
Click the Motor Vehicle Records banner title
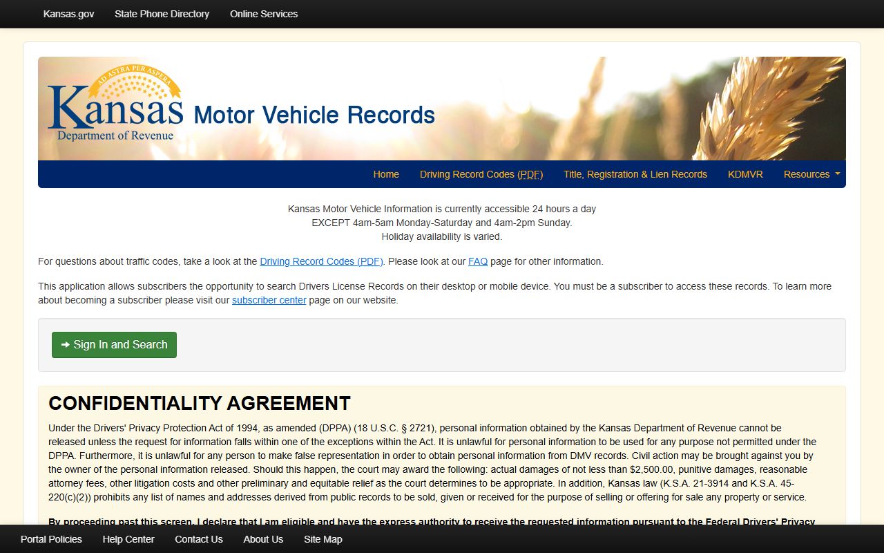314,115
